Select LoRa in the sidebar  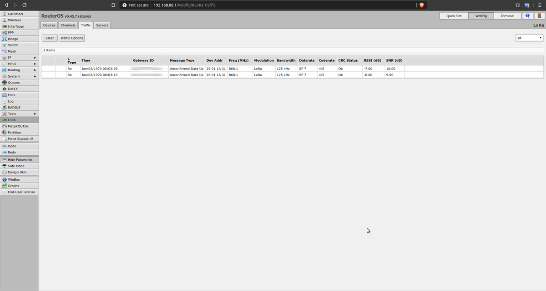20,120
